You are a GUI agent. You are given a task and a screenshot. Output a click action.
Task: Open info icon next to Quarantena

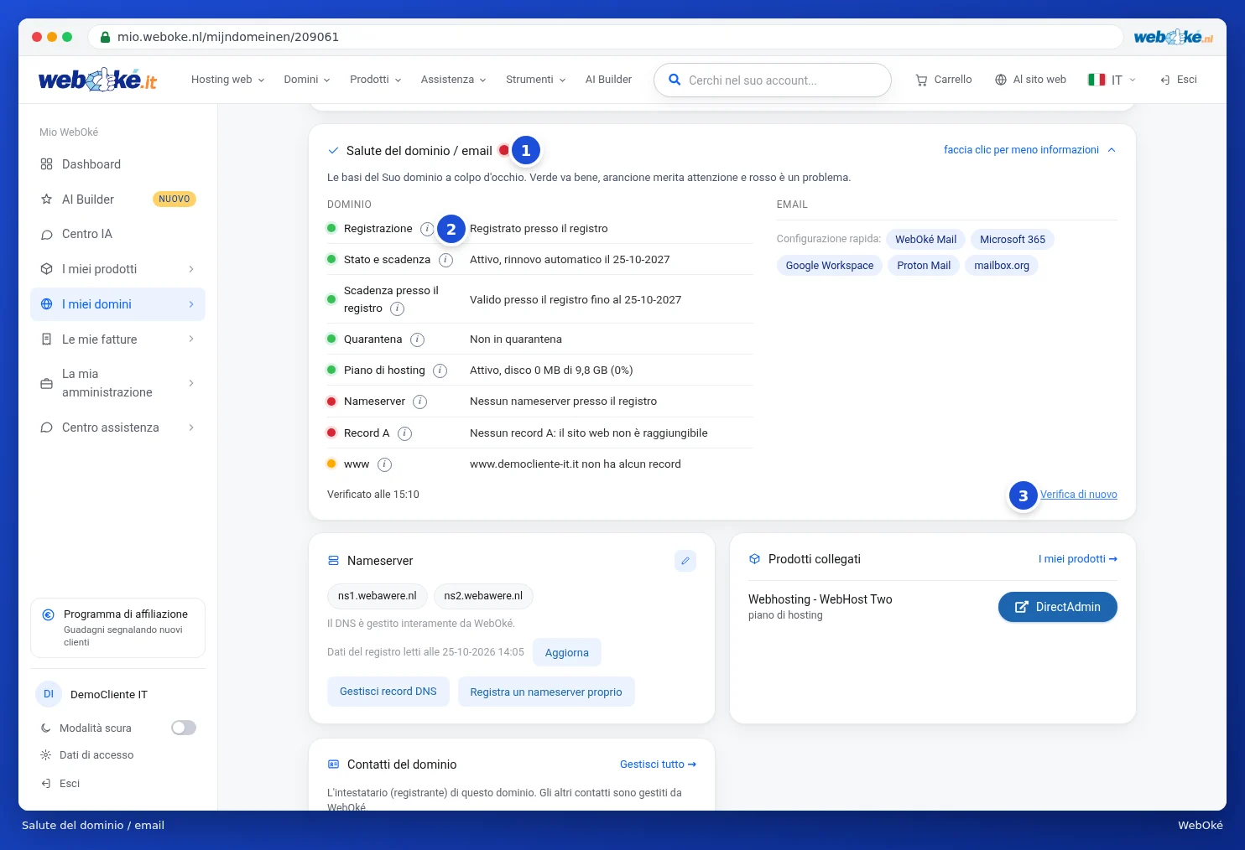(417, 339)
